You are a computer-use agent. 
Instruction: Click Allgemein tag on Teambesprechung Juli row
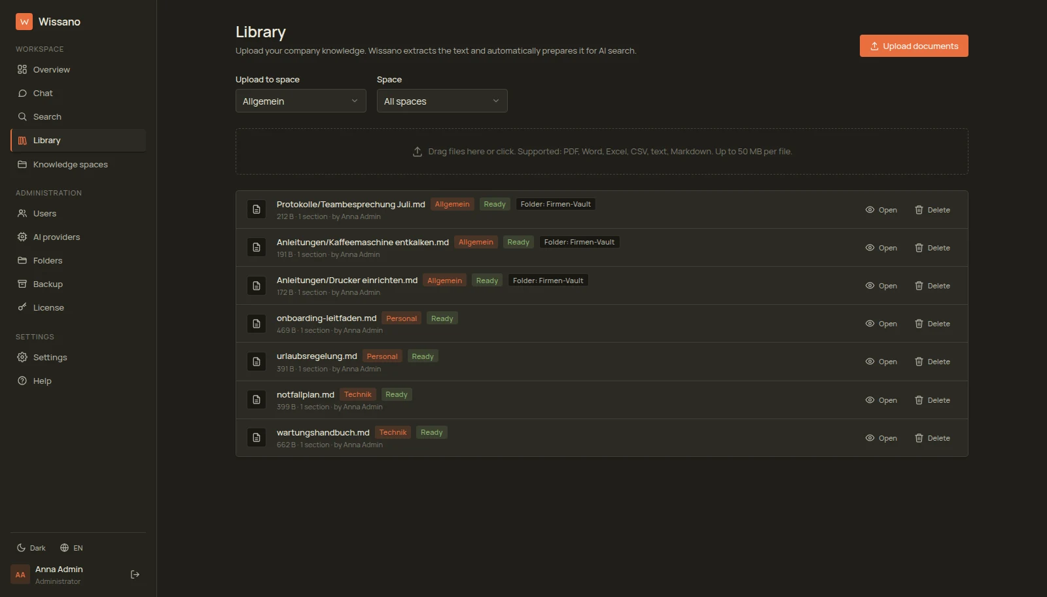[452, 204]
